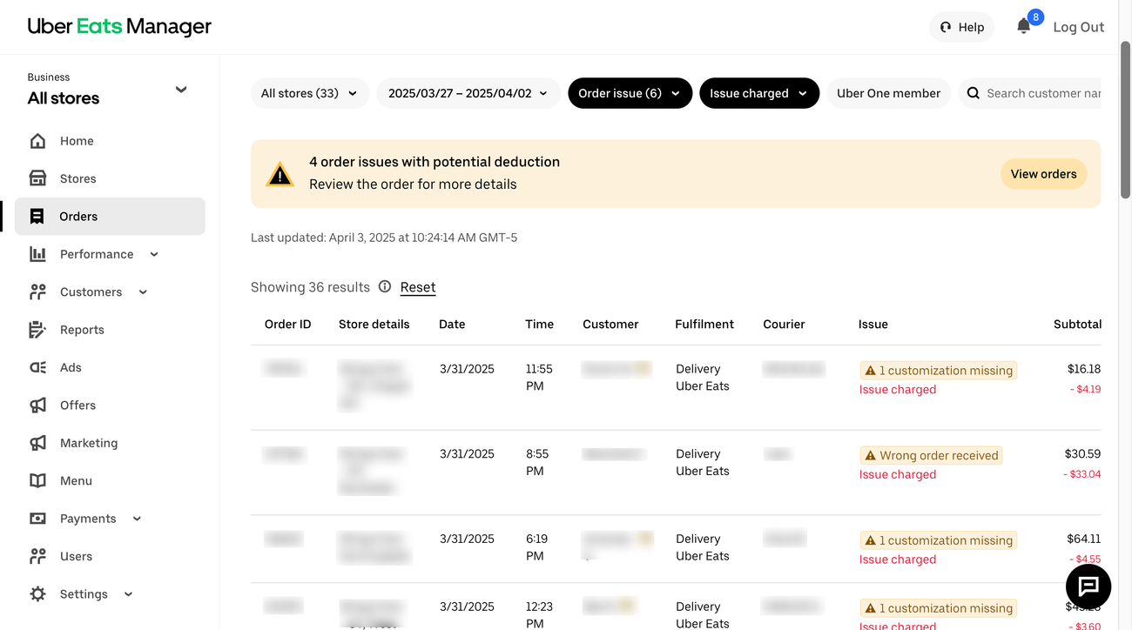This screenshot has width=1132, height=630.
Task: Expand the Business All stores selector chevron
Action: tap(181, 89)
